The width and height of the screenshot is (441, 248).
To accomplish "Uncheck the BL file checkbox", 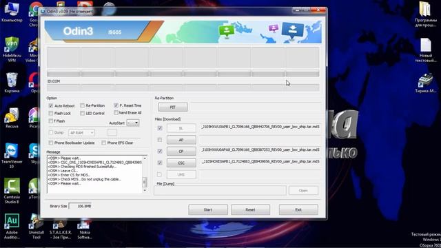I will coord(160,128).
